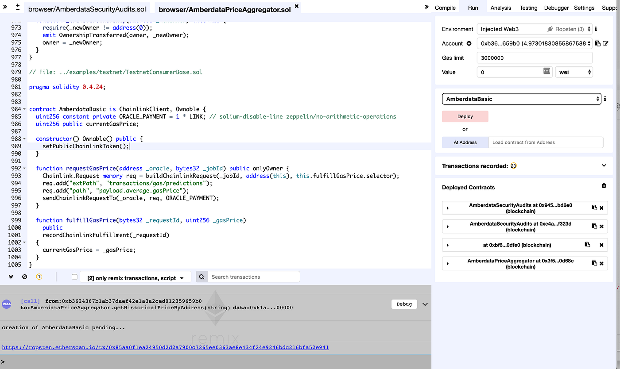Expand the call log details chevron
The height and width of the screenshot is (369, 620).
point(425,304)
